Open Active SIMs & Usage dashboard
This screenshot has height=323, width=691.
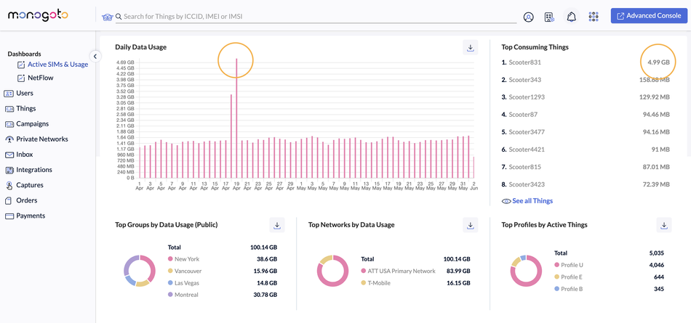click(57, 65)
